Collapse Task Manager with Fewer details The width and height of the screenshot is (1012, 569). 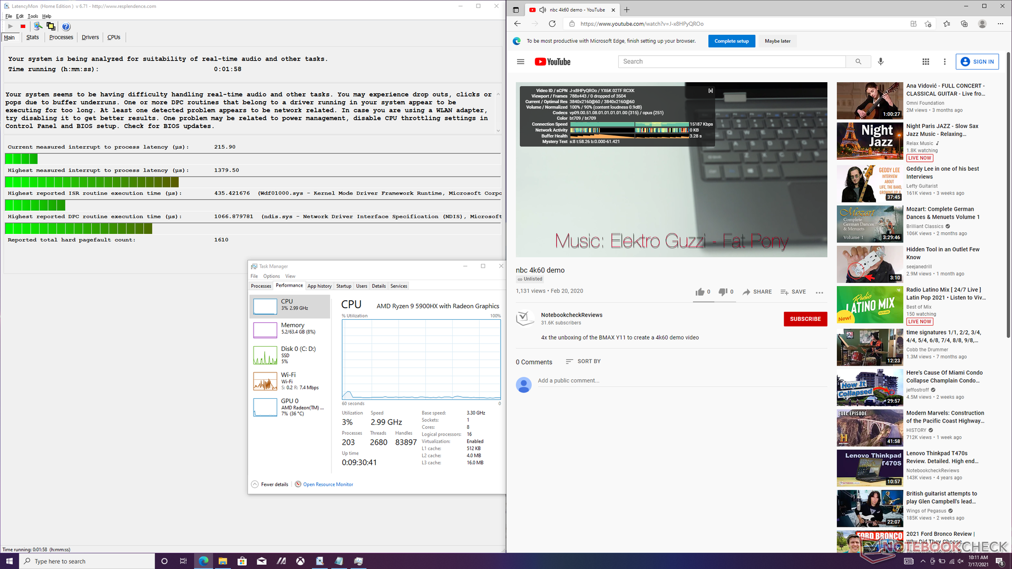(x=270, y=484)
